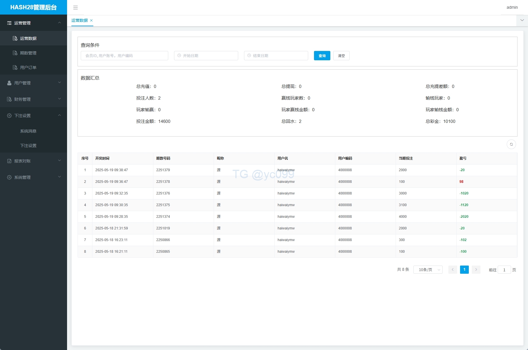
Task: Click the calendar icon in the 开始日期 field
Action: (x=179, y=56)
